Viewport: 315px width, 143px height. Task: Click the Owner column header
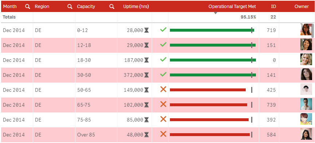302,7
